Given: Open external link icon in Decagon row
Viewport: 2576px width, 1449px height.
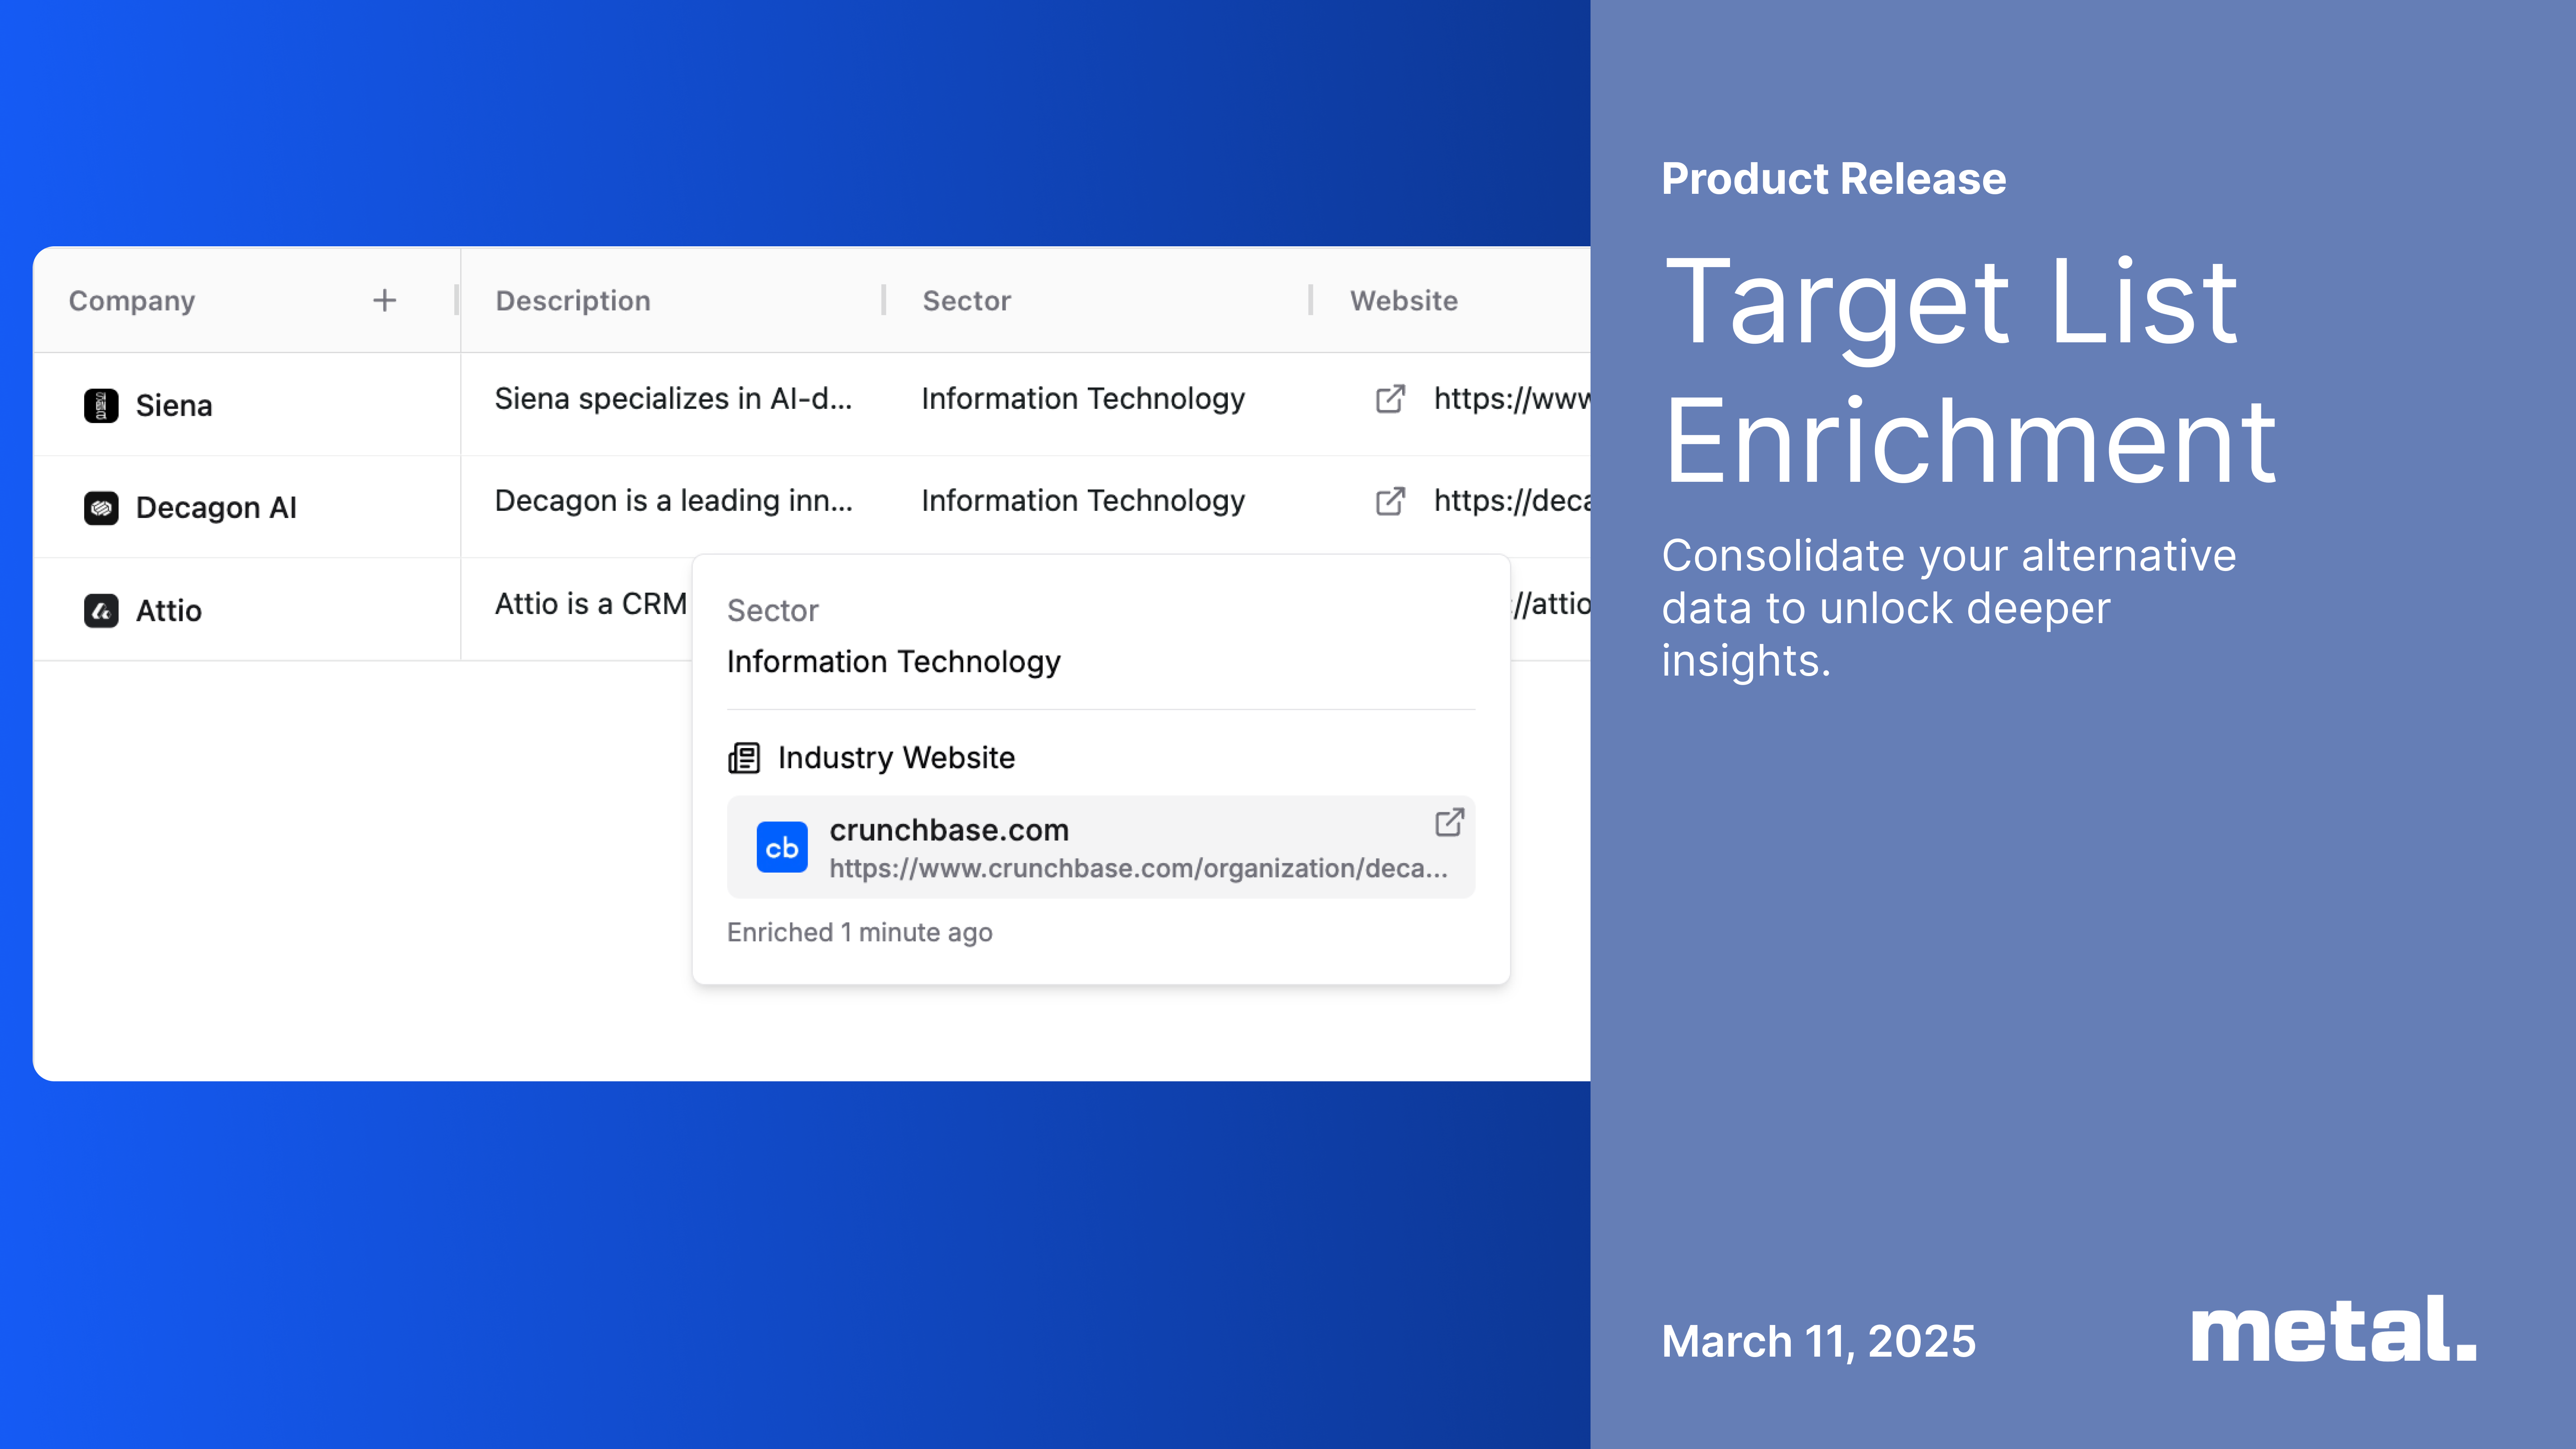Looking at the screenshot, I should coord(1390,501).
